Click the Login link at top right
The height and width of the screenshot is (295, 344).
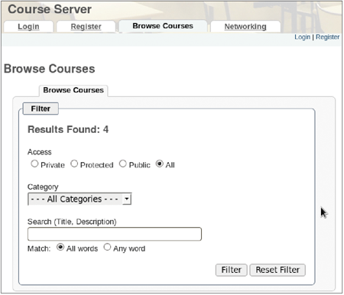point(302,37)
